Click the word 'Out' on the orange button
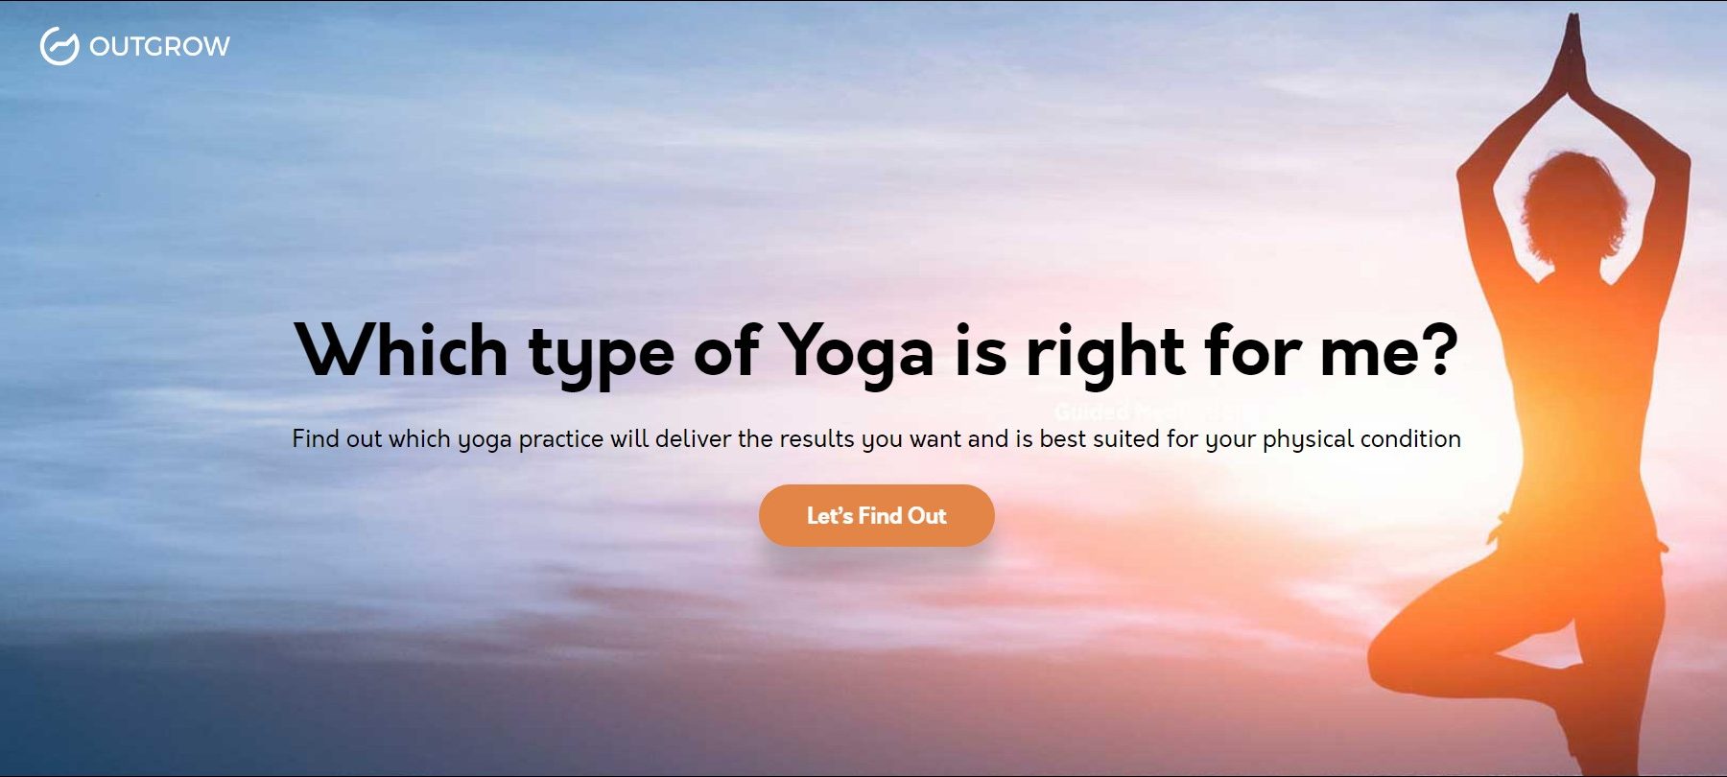The image size is (1727, 777). click(x=927, y=516)
